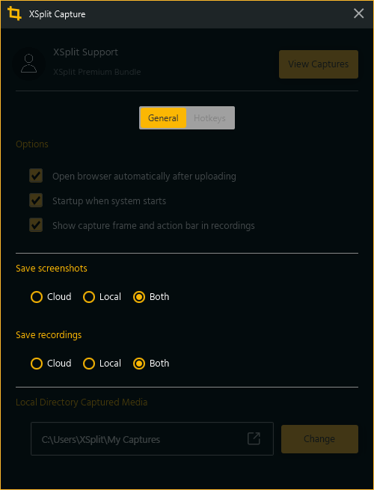Viewport: 374px width, 490px height.
Task: Switch to the Hotkeys tab
Action: [x=209, y=117]
